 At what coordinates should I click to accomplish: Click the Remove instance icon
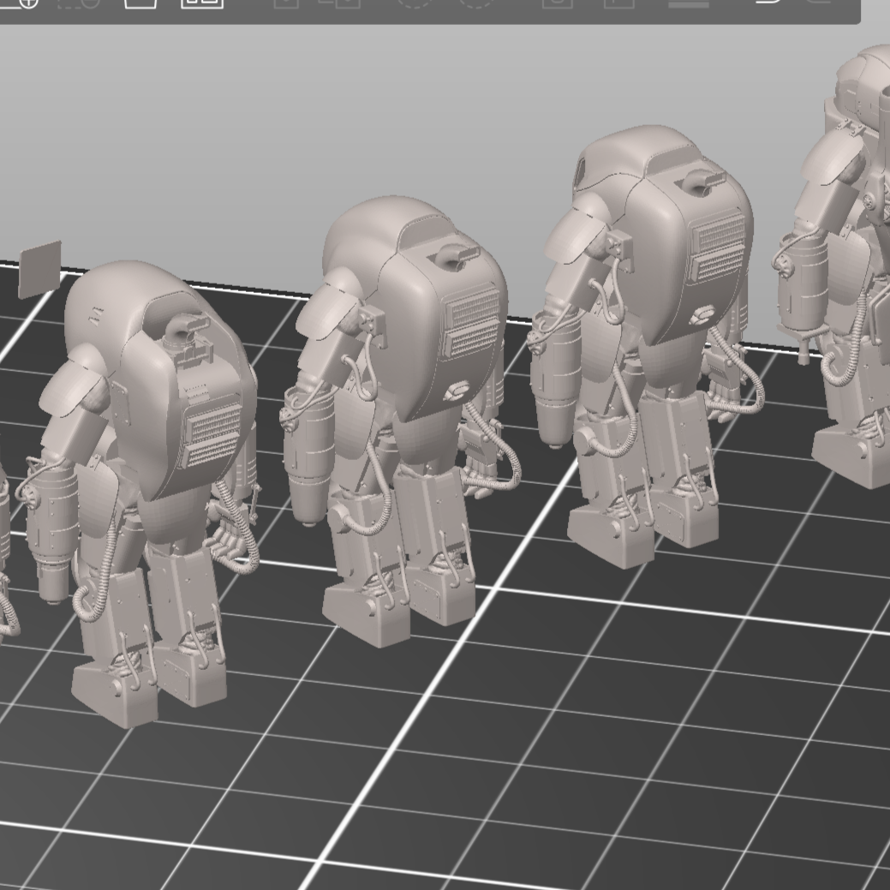[475, 3]
